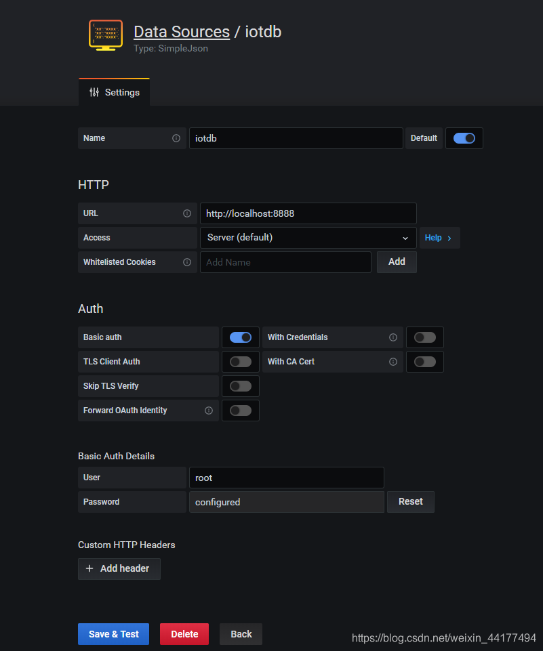Image resolution: width=543 pixels, height=651 pixels.
Task: Turn on the TLS Client Auth switch
Action: (x=241, y=362)
